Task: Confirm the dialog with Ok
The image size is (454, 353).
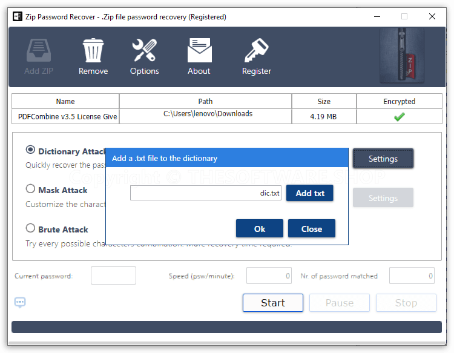Action: 260,229
